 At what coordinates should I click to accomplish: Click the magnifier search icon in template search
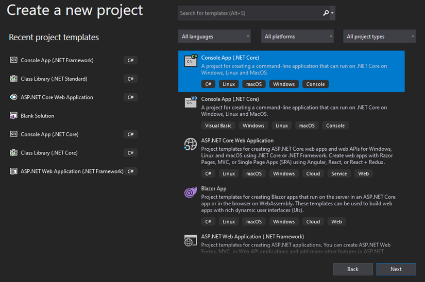tap(326, 13)
